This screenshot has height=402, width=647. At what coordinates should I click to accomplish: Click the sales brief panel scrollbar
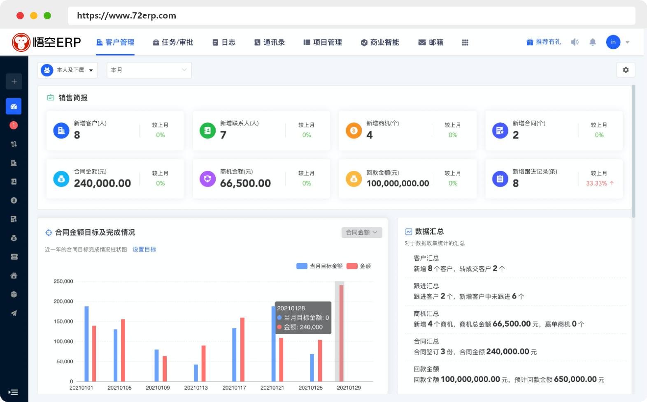[634, 151]
